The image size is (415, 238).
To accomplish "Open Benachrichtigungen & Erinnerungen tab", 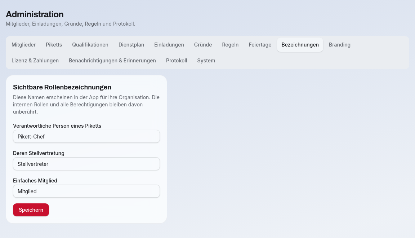I will click(x=112, y=61).
